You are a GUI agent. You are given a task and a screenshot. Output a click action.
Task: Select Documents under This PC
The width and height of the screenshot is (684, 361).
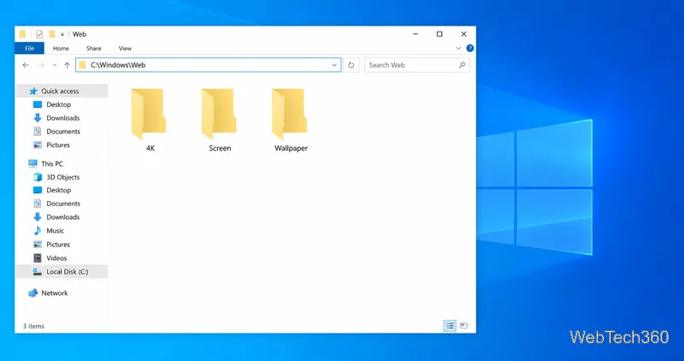63,204
